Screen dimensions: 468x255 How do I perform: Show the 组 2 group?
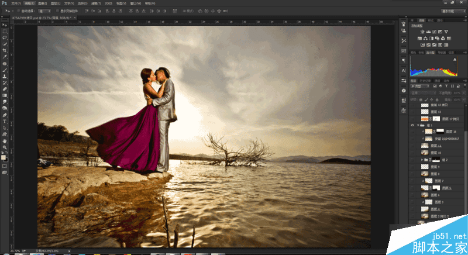412,160
